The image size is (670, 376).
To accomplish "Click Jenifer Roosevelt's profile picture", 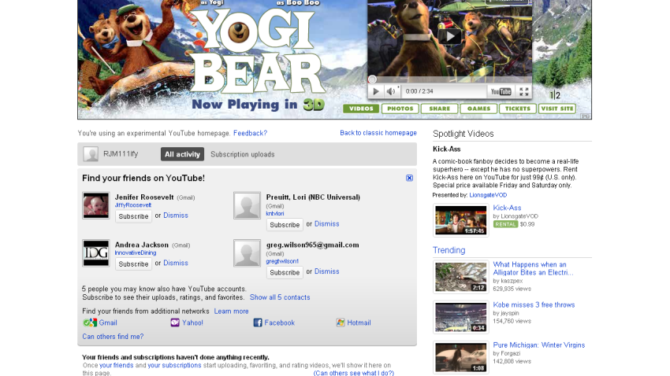I will 95,205.
